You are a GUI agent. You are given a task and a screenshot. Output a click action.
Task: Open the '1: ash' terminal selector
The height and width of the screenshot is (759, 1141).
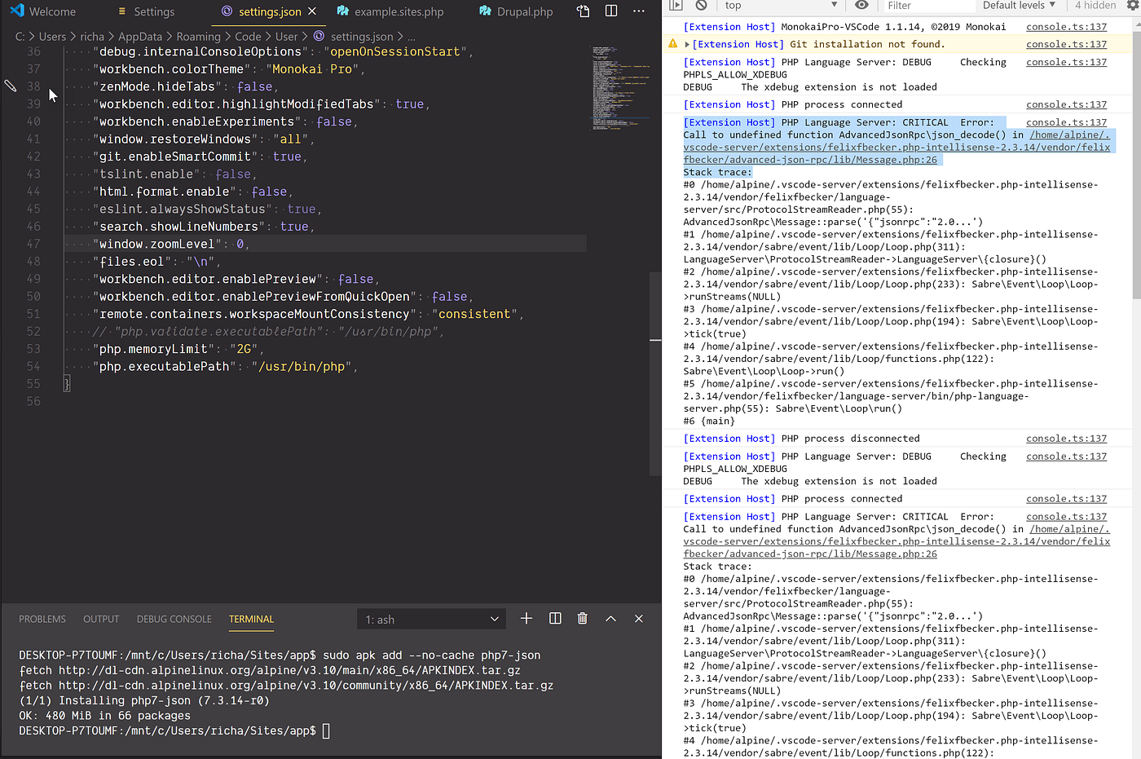tap(431, 618)
